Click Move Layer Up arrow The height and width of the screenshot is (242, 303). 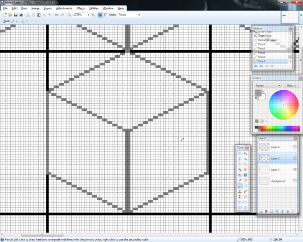283,211
